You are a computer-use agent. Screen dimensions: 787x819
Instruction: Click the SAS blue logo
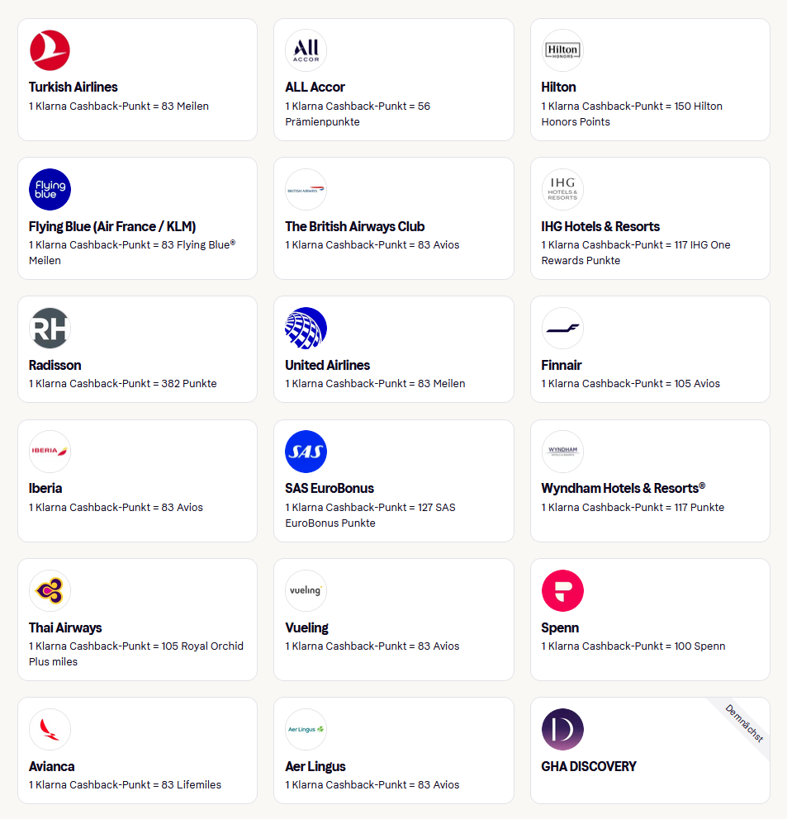click(306, 452)
